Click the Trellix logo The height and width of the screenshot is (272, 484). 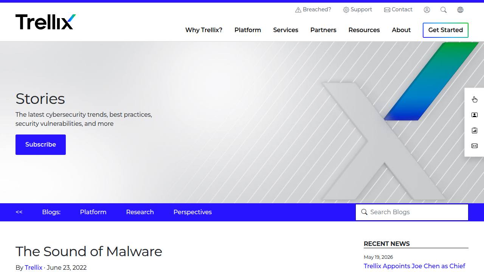coord(45,22)
